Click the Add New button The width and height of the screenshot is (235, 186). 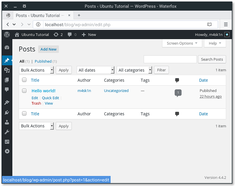click(x=48, y=49)
